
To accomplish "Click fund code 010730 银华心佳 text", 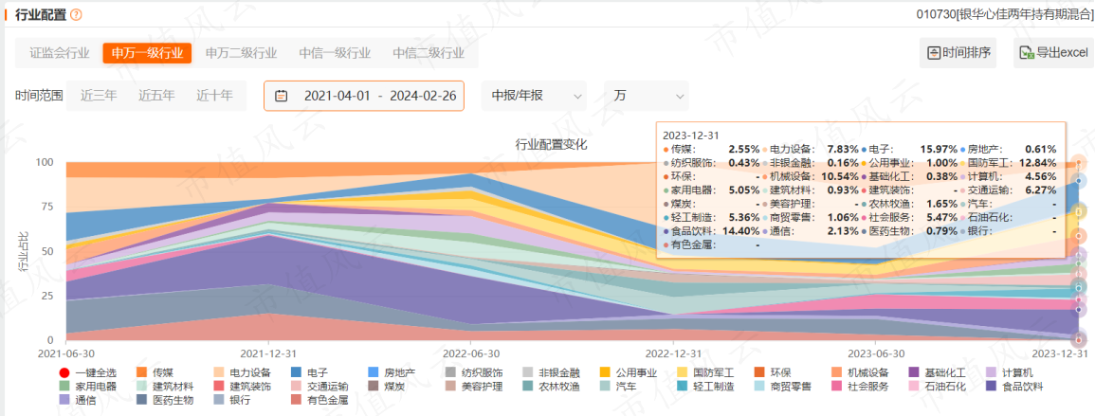I will [x=1005, y=14].
